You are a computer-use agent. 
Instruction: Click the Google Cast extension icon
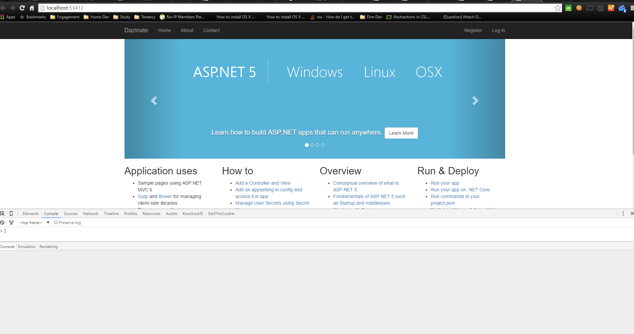[x=590, y=8]
